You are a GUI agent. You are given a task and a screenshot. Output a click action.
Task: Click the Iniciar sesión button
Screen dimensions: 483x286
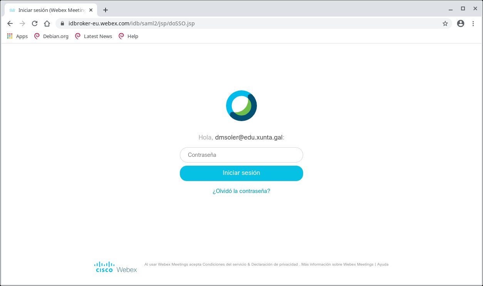[x=241, y=173]
